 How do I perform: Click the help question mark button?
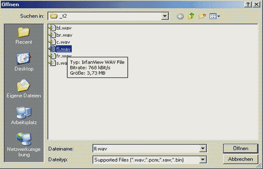(248, 4)
